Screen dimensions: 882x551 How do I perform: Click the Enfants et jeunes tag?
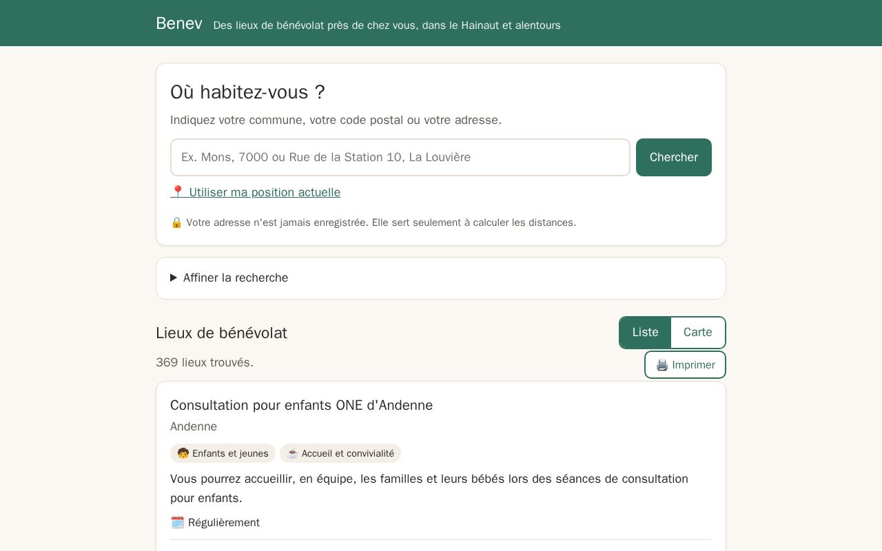point(223,453)
